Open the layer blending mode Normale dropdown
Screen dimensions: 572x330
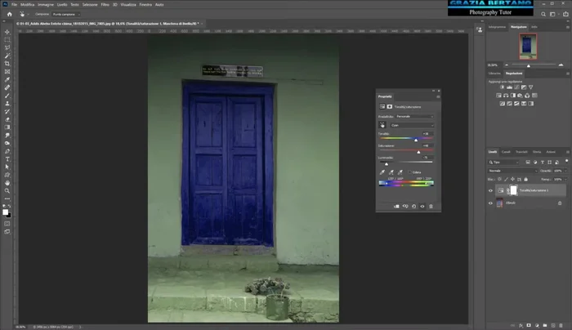tap(511, 171)
